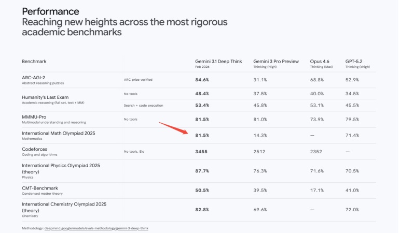Click the 81.5% Math Olympiad score
This screenshot has height=233, width=400.
(202, 136)
